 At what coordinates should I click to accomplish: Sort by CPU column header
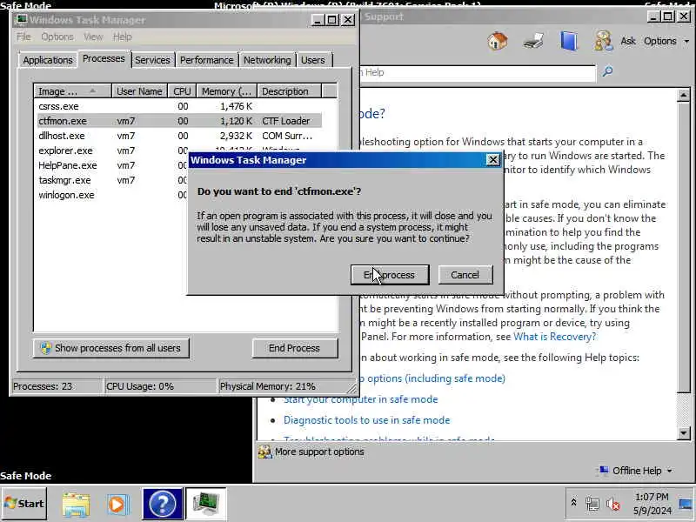tap(182, 91)
